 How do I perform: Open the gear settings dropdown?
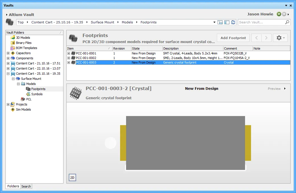pyautogui.click(x=280, y=38)
